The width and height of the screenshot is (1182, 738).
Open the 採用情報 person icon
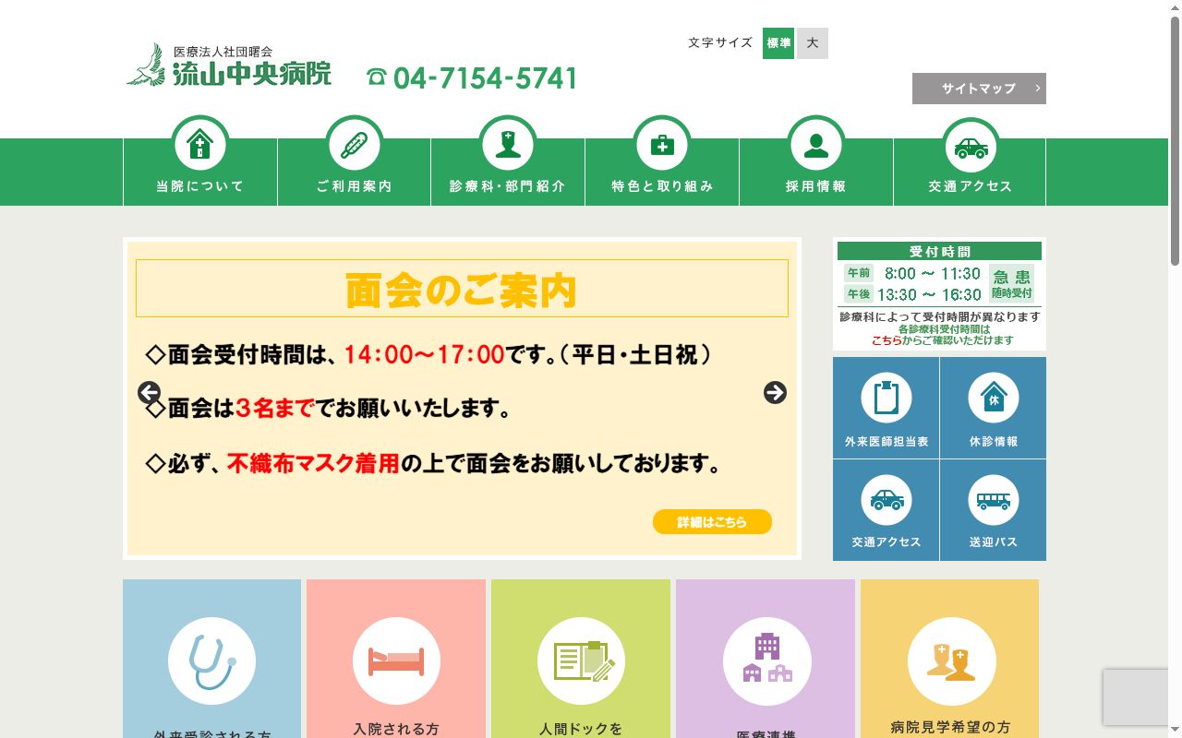coord(816,144)
